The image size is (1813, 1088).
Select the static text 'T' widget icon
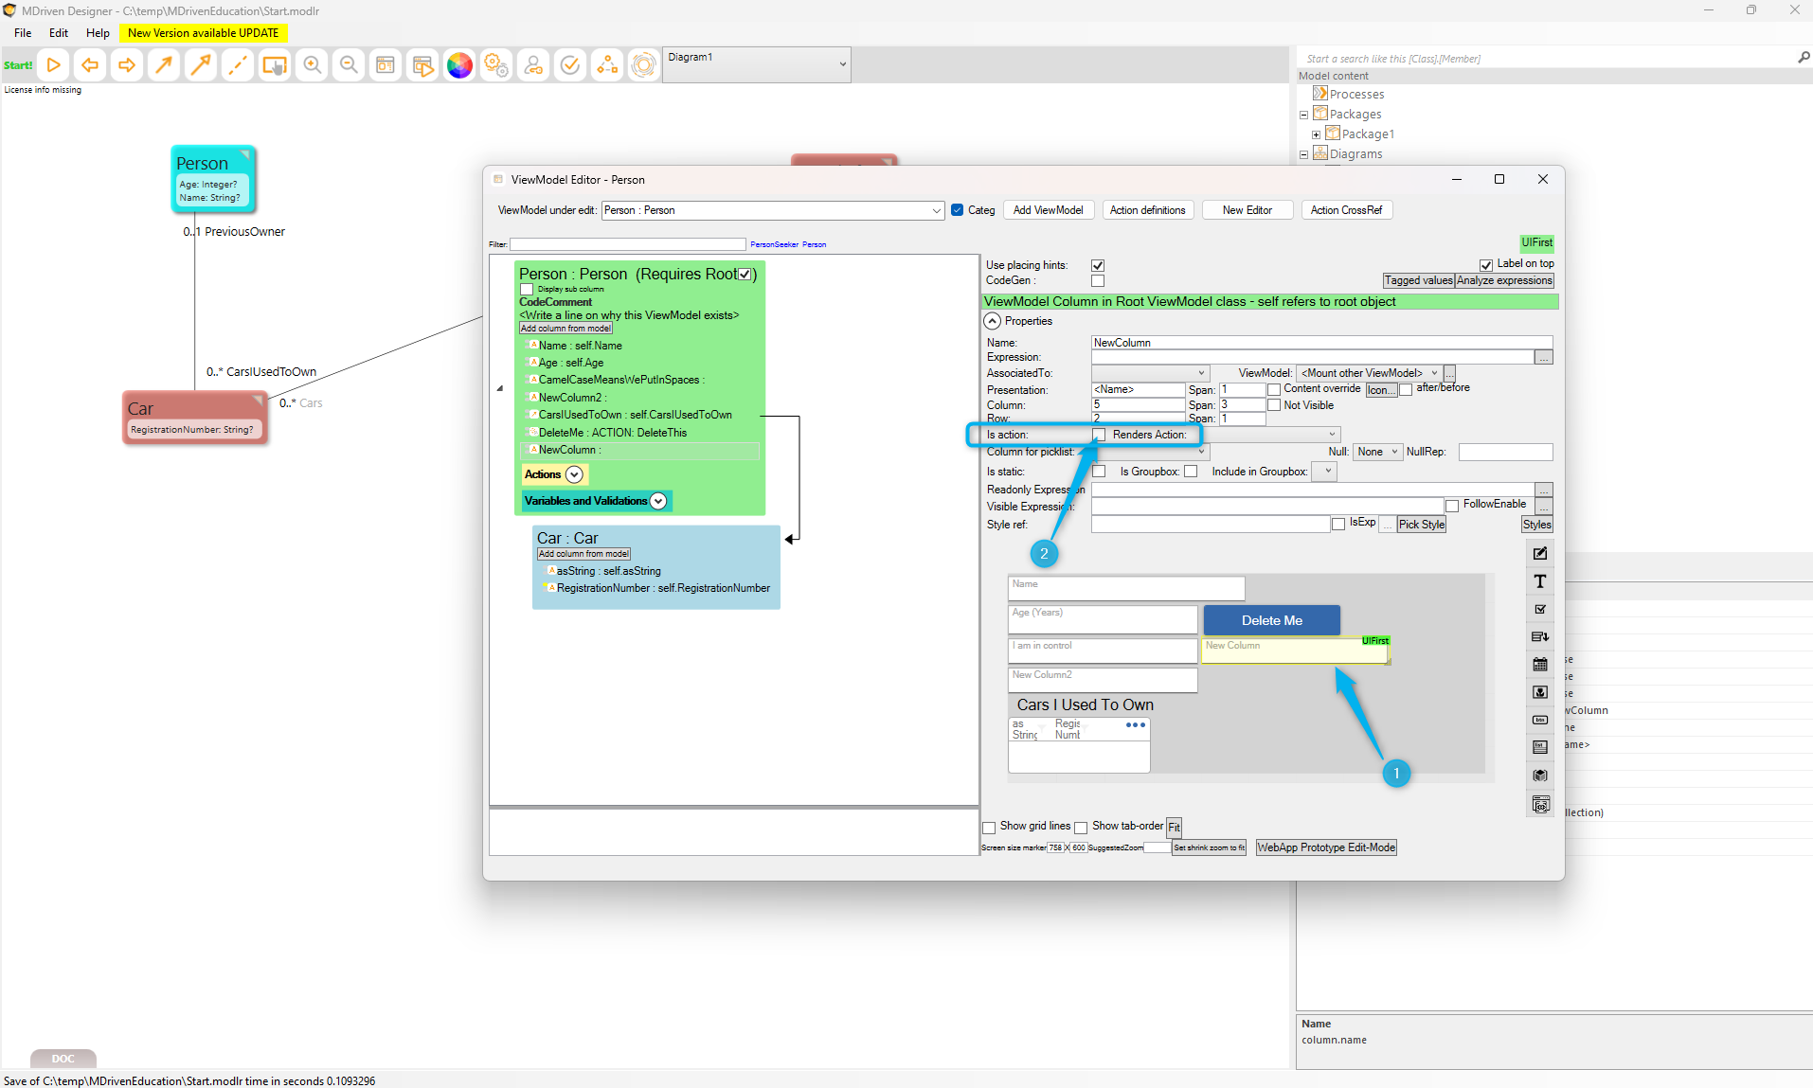pos(1540,581)
